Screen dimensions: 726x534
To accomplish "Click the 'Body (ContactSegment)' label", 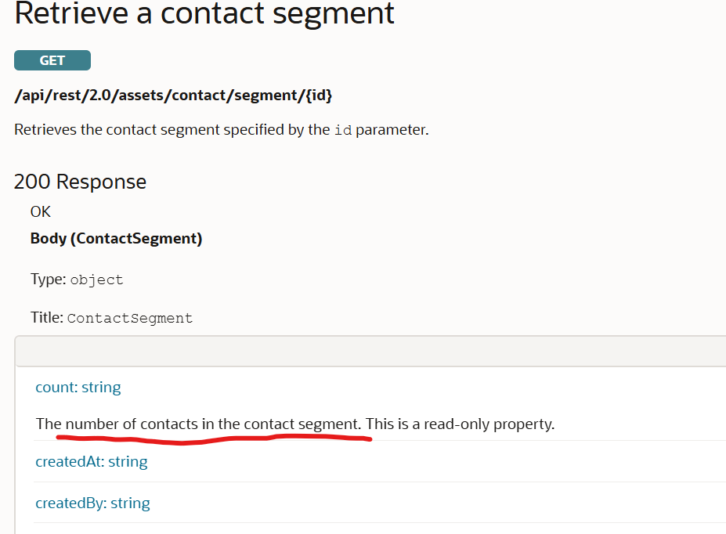I will tap(116, 239).
